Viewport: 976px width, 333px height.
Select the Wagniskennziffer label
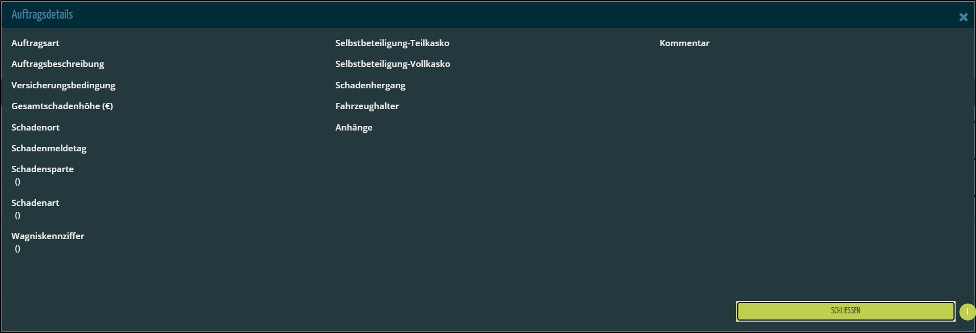click(x=48, y=236)
